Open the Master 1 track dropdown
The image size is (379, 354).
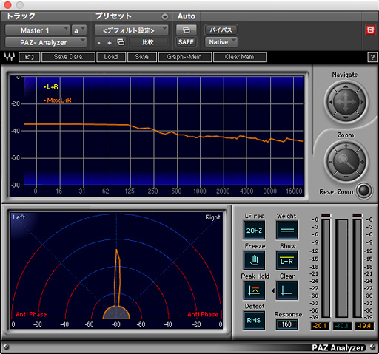click(37, 30)
